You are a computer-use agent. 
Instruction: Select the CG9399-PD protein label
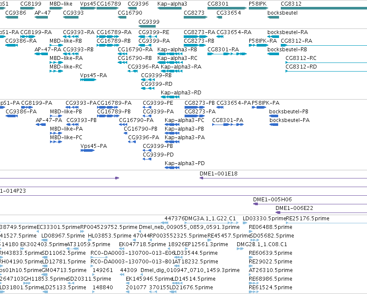pos(158,155)
